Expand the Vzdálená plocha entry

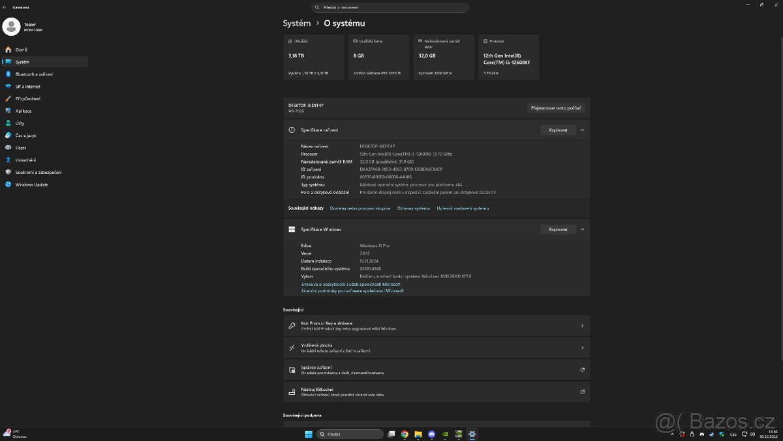pos(436,348)
